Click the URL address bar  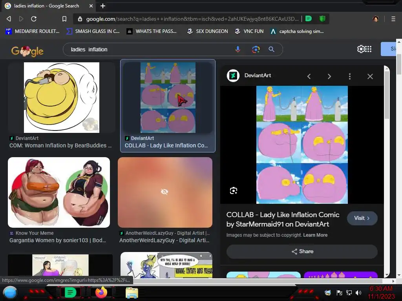click(x=192, y=19)
